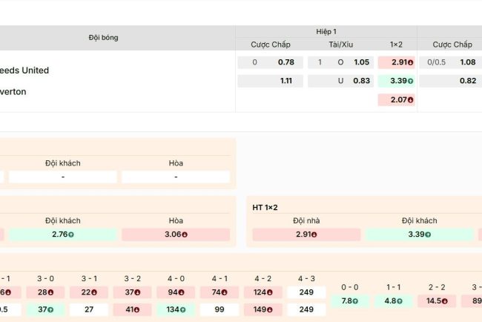Open the Everton team link

[x=13, y=92]
